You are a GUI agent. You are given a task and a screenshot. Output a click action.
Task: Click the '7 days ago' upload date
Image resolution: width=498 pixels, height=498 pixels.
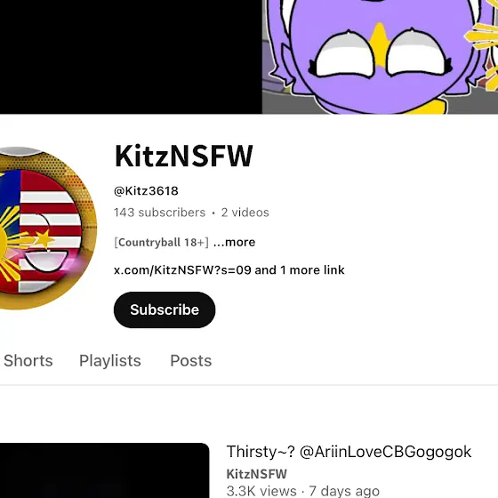(344, 491)
